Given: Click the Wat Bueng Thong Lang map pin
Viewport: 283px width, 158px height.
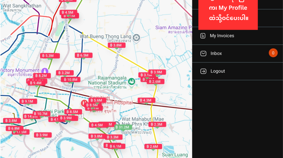Looking at the screenshot, I should 136,37.
